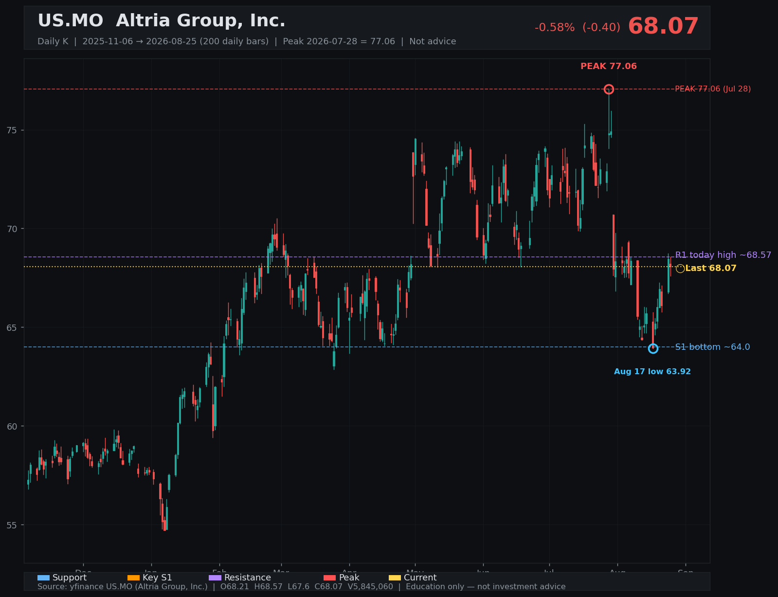
Task: Click the "S1 bottom ~64.0" label
Action: click(x=713, y=347)
